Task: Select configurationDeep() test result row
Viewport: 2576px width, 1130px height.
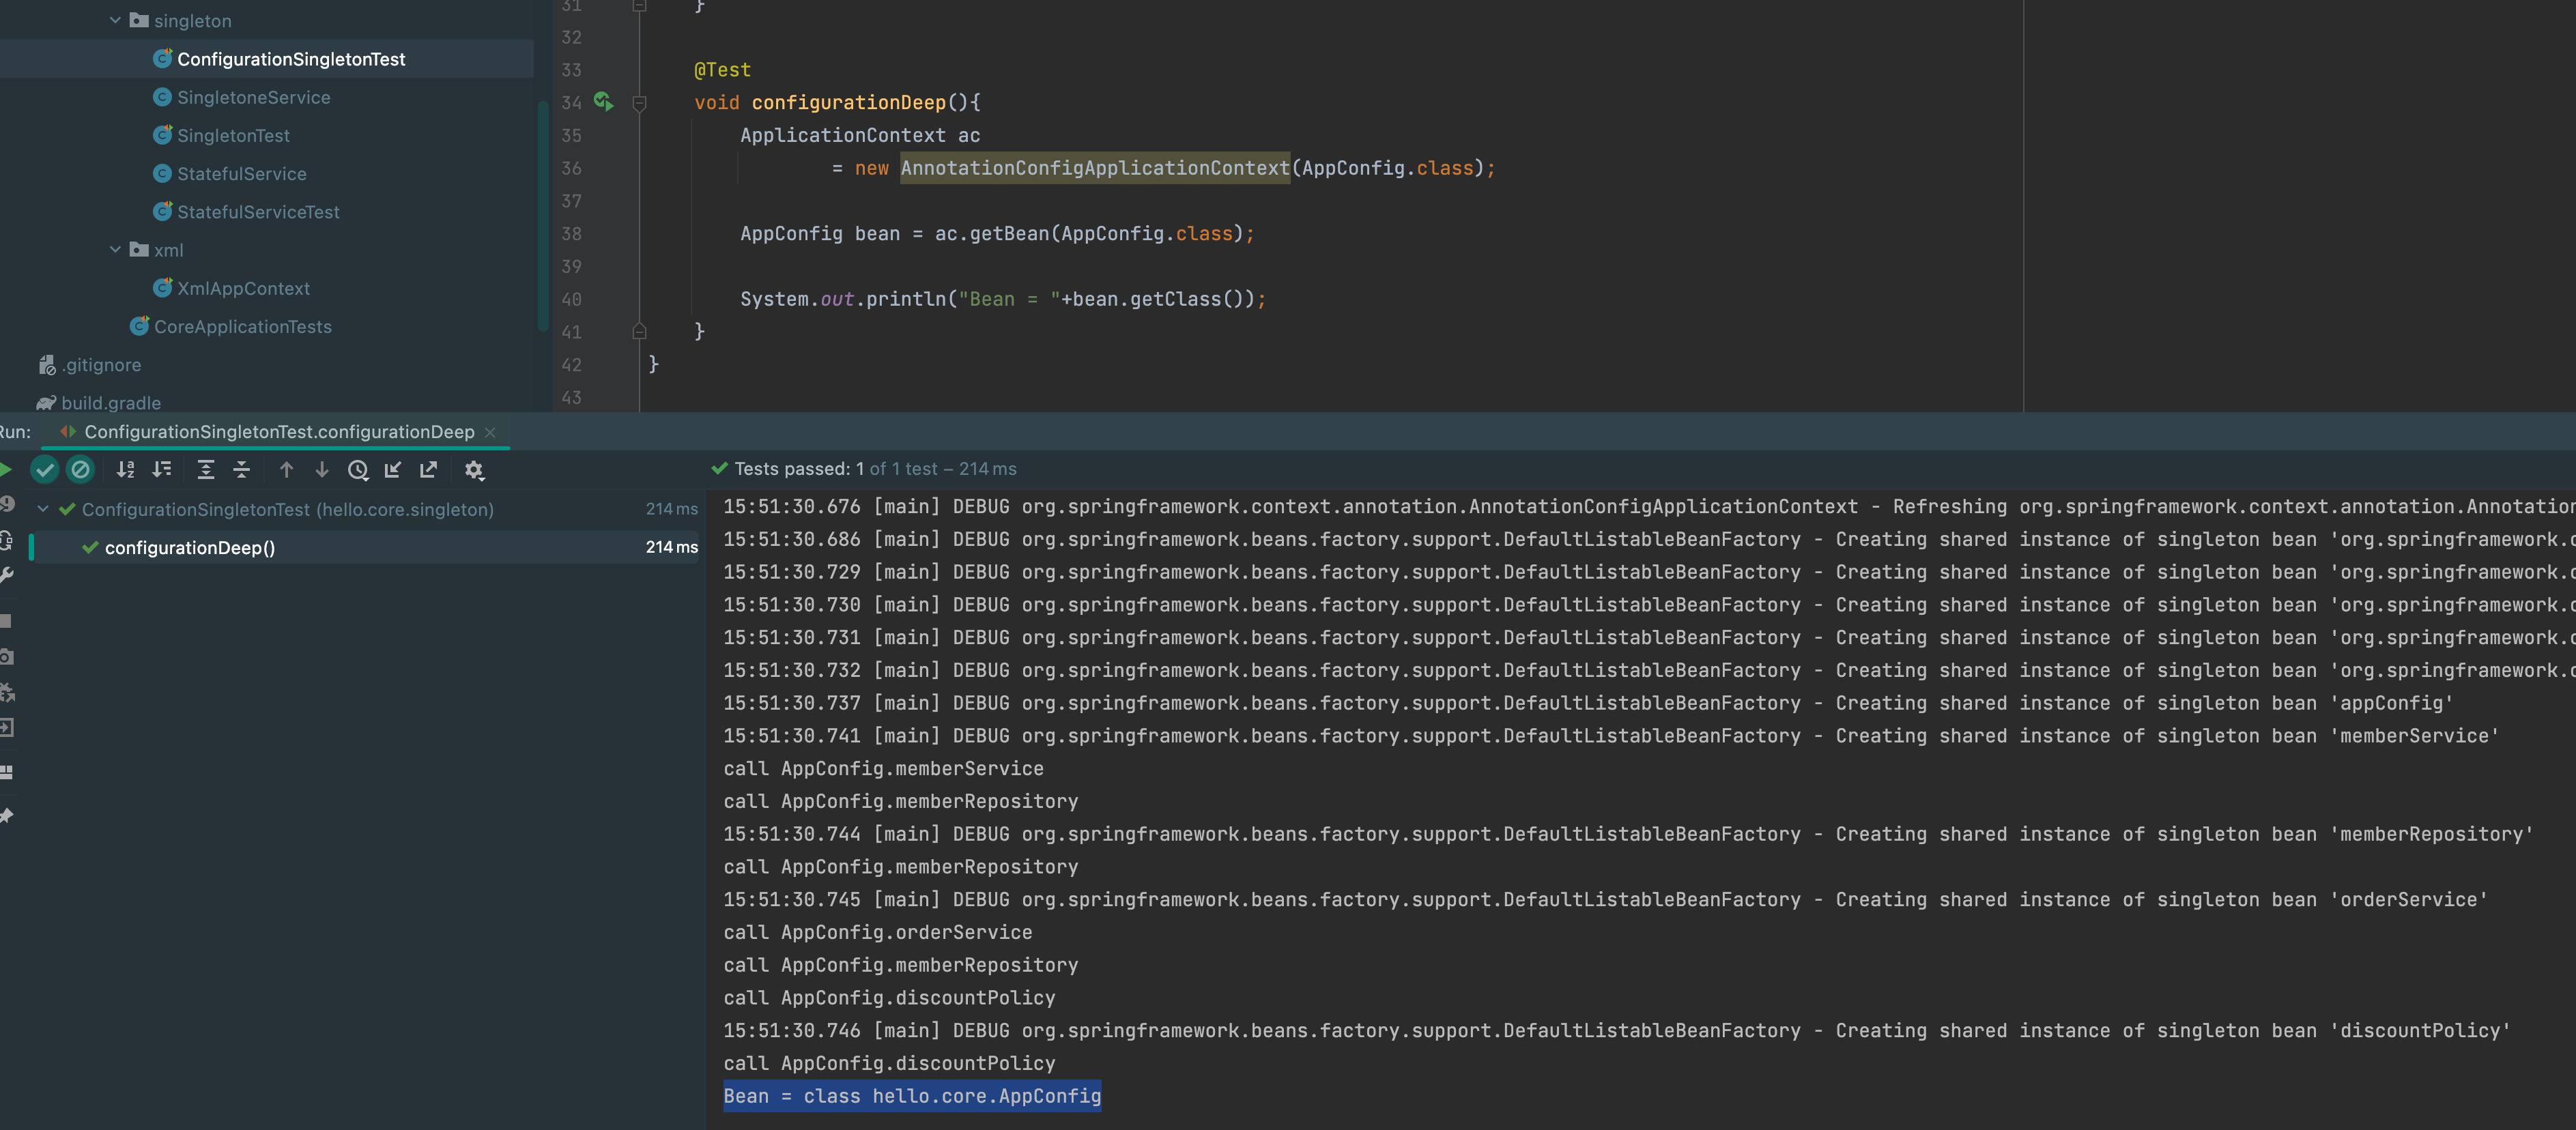Action: pyautogui.click(x=365, y=547)
